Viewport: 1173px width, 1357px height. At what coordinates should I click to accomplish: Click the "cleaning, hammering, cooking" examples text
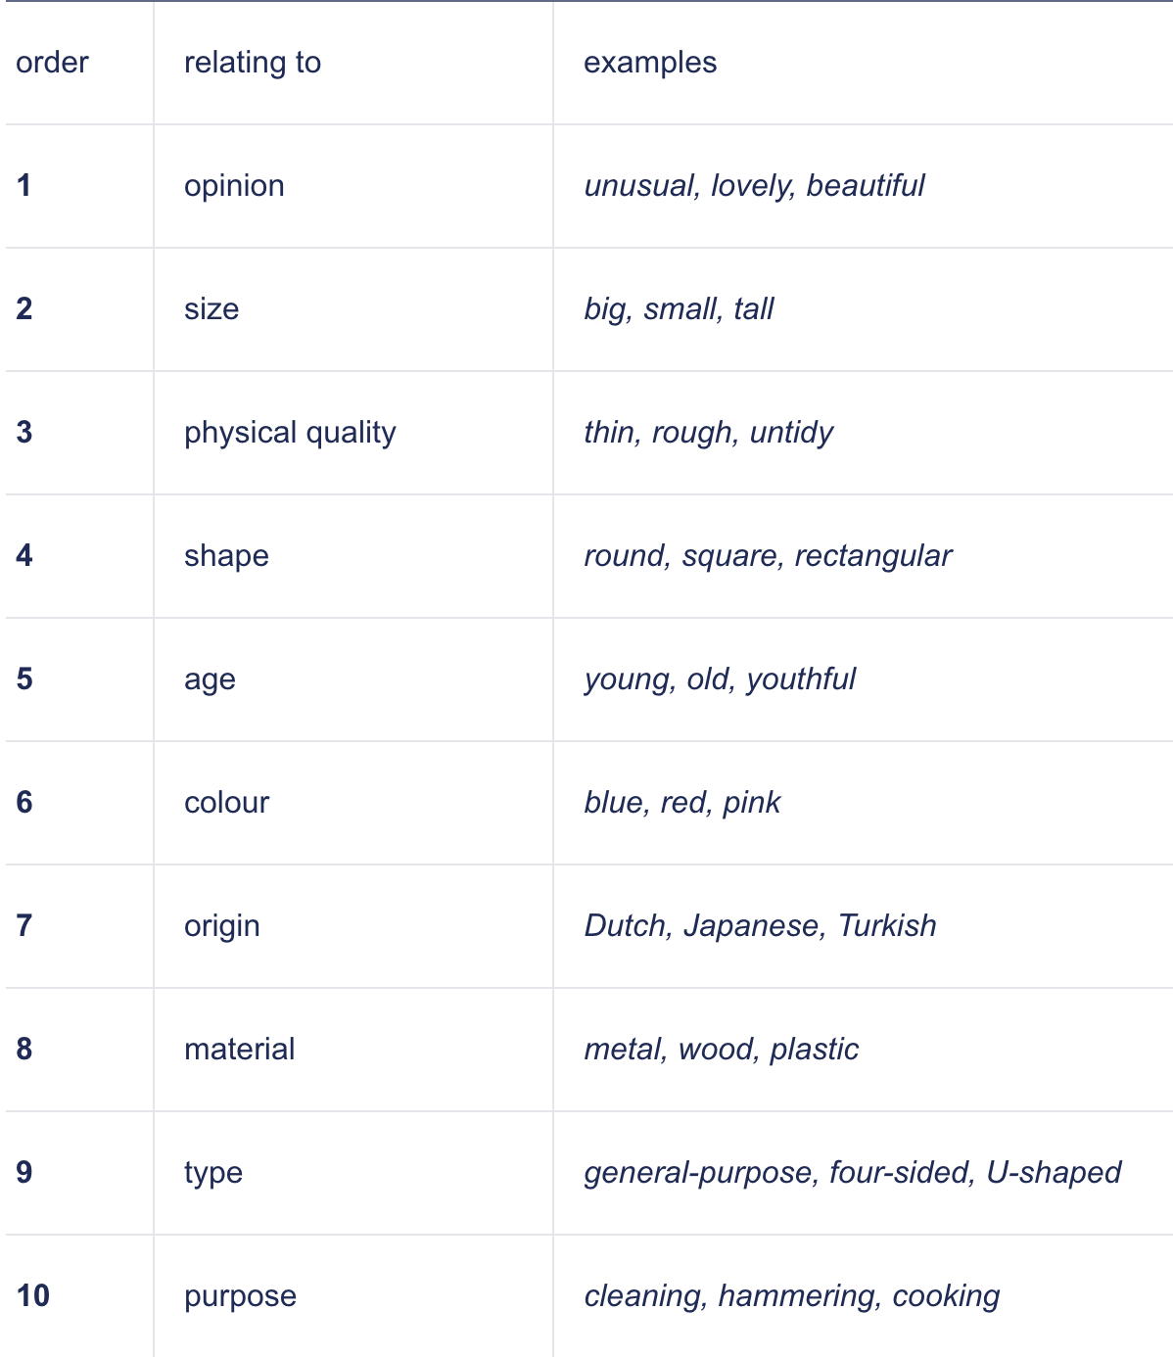791,1296
